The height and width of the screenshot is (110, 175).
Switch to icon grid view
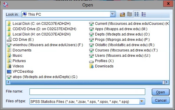[x=137, y=14]
